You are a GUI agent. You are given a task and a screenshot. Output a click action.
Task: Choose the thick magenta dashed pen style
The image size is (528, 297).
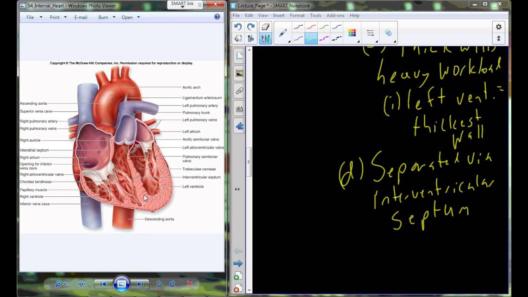[x=324, y=39]
